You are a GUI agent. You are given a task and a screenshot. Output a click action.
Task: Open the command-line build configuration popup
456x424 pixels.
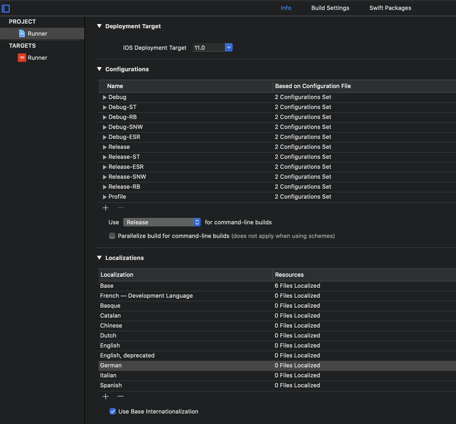click(162, 222)
